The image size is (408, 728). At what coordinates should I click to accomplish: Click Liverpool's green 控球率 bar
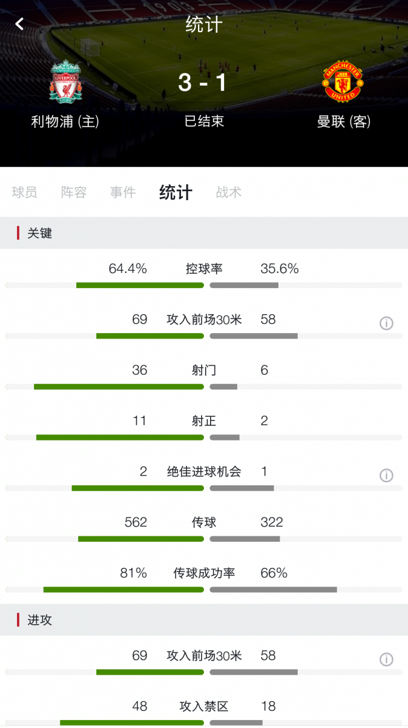140,285
